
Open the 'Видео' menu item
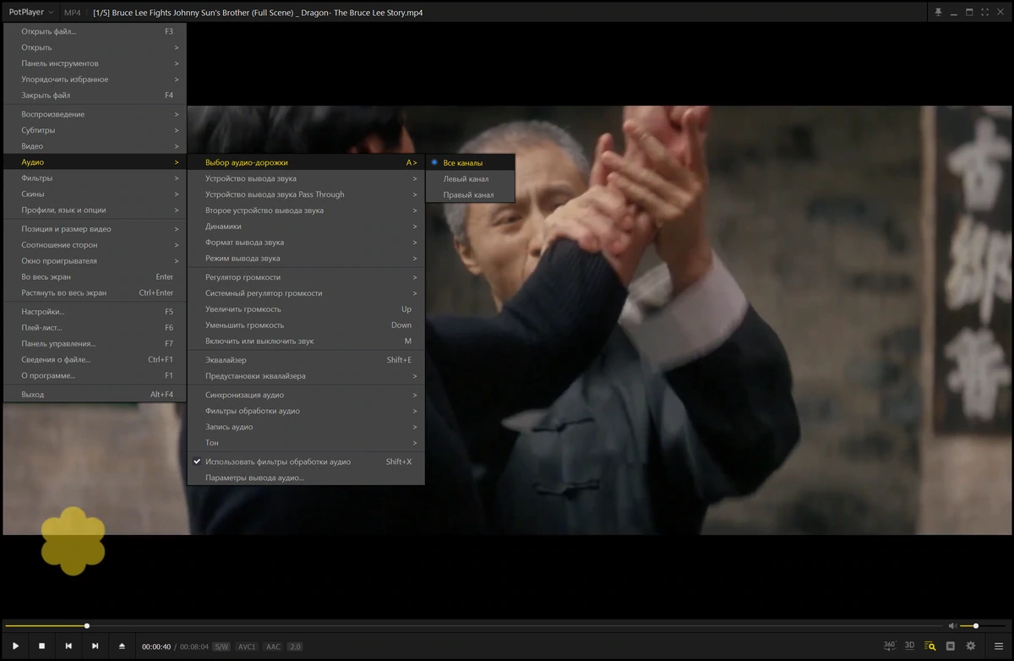click(95, 146)
